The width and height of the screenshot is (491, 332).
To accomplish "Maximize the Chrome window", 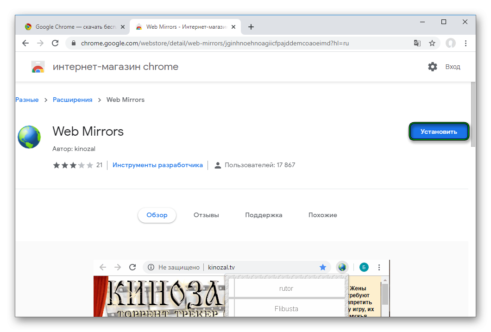I will (x=444, y=22).
